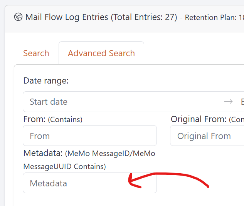Image resolution: width=244 pixels, height=206 pixels.
Task: Click the From: label text
Action: point(34,119)
